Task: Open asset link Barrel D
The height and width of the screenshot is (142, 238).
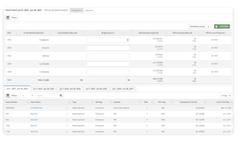Action: 34,132
